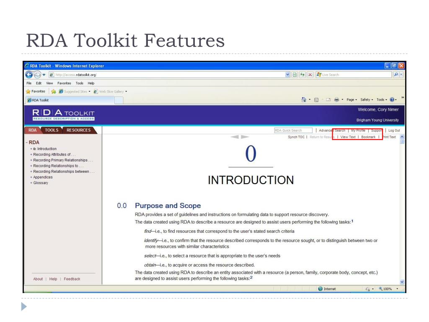Click the browser Back arrow button
Screen dimensions: 429x322
(x=29, y=75)
